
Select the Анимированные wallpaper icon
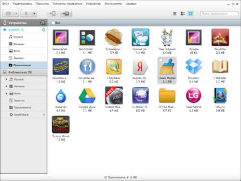point(61,37)
